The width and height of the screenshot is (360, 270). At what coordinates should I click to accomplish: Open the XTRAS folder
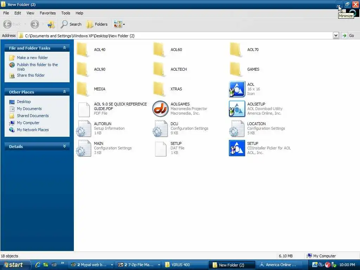[168, 89]
